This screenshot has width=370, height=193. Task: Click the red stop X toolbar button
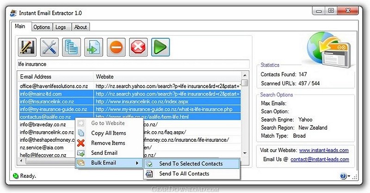(138, 47)
